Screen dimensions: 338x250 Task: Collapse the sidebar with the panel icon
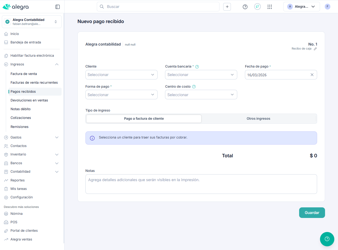(x=57, y=7)
